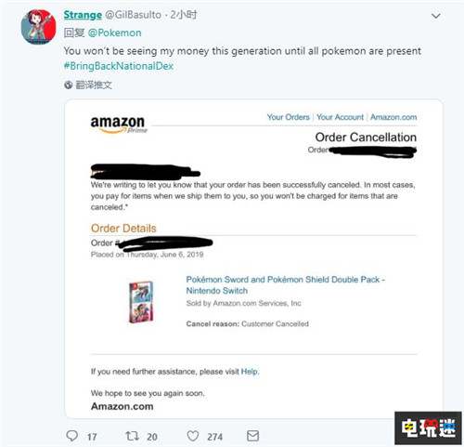Image resolution: width=464 pixels, height=447 pixels.
Task: Open the Strange user avatar
Action: pos(39,27)
